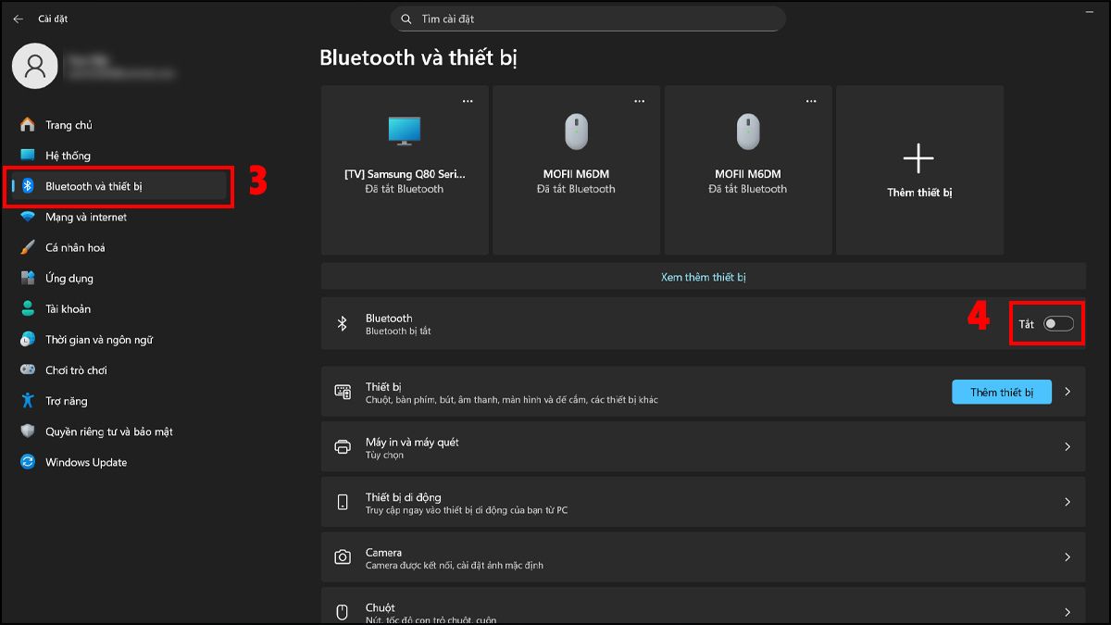Screen dimensions: 1111x625
Task: Click the phone icon for Thiết bị di động
Action: point(343,503)
